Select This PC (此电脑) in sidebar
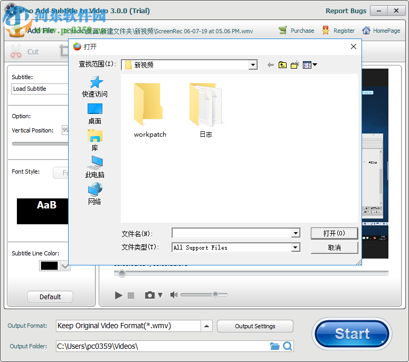This screenshot has width=409, height=362. pos(94,167)
